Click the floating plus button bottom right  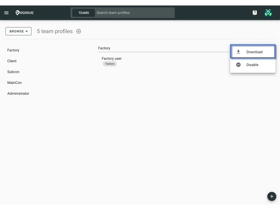tap(272, 196)
